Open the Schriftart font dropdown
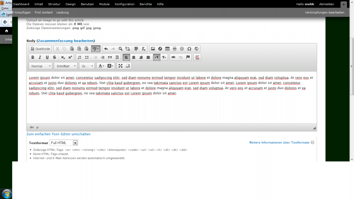 (x=66, y=66)
